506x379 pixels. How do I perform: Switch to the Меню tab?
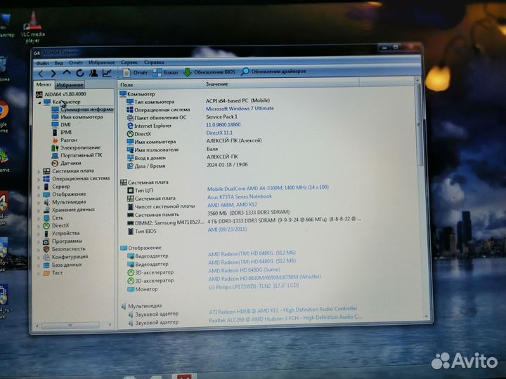44,84
